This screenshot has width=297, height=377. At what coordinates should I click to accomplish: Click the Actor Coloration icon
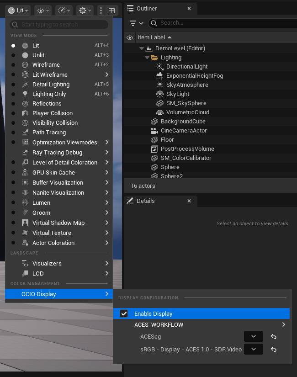click(25, 243)
